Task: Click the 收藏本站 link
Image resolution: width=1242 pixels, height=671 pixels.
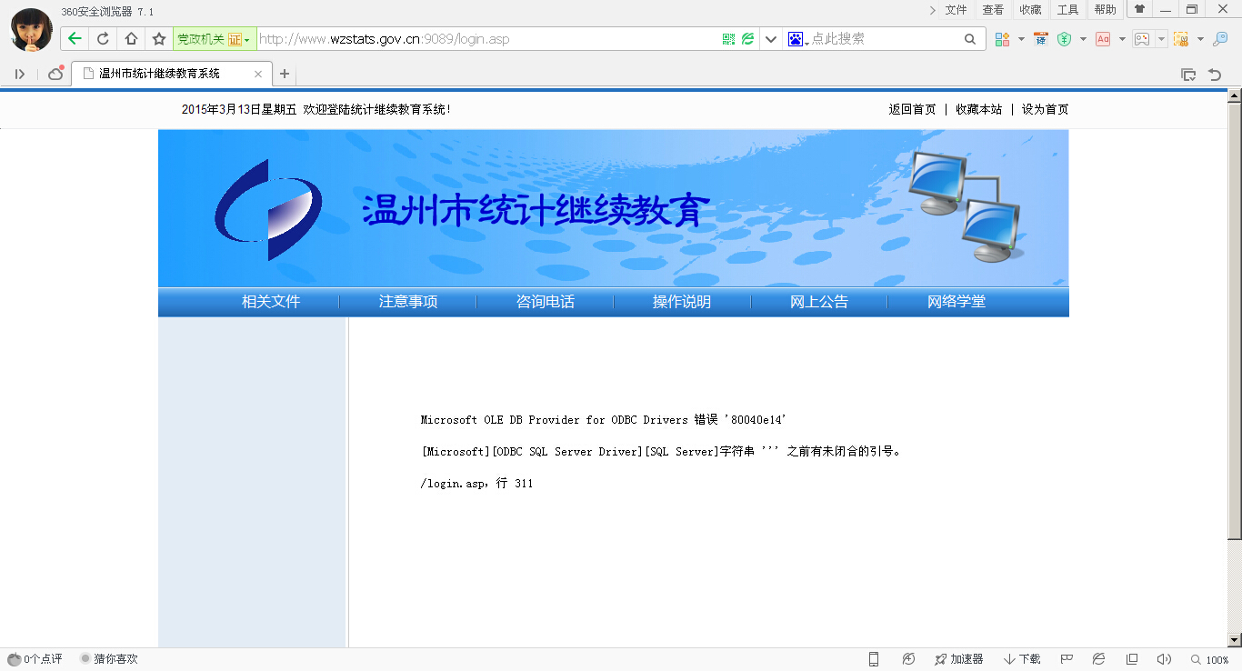Action: pyautogui.click(x=978, y=109)
